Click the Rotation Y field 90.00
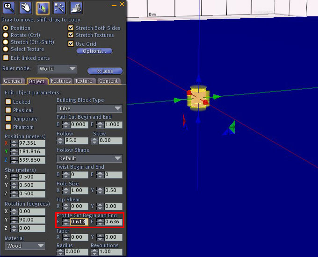Image resolution: width=318 pixels, height=257 pixels. [x=32, y=220]
